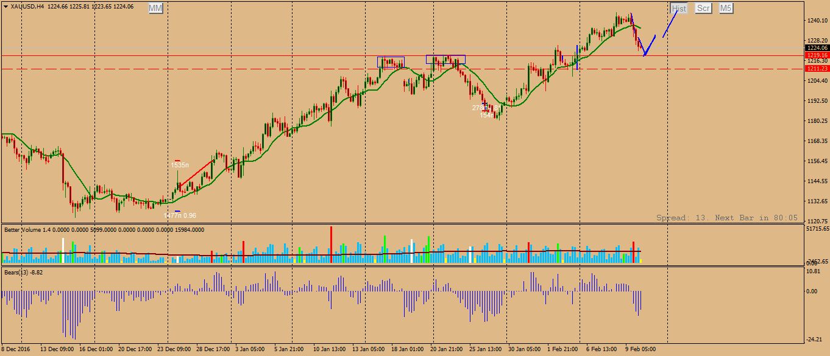
Task: Select the 1477n 0.96 text label
Action: [x=179, y=215]
